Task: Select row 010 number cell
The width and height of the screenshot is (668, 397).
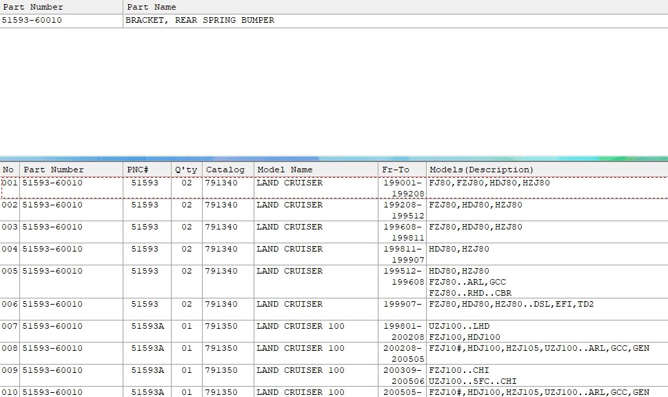Action: coord(10,392)
